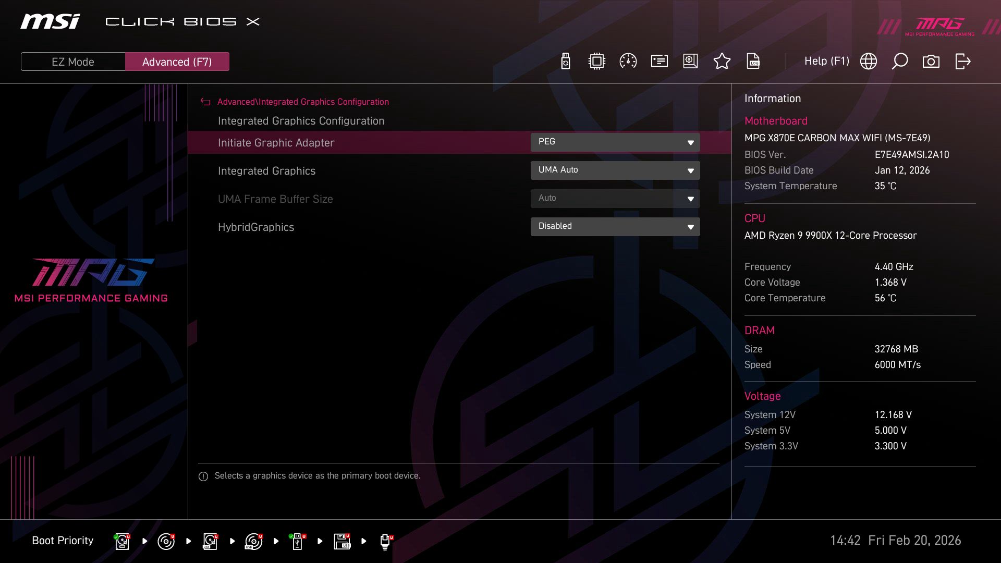Open Help with the Help (F1) button
Viewport: 1001px width, 563px height.
click(827, 61)
